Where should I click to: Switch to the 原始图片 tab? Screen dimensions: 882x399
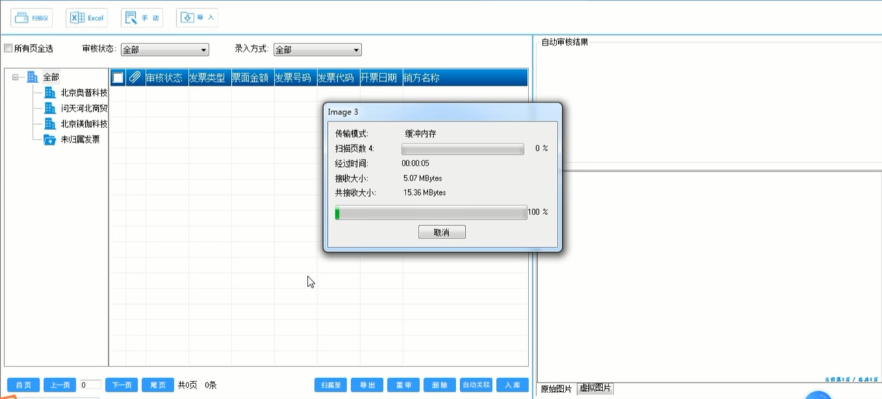(x=557, y=389)
